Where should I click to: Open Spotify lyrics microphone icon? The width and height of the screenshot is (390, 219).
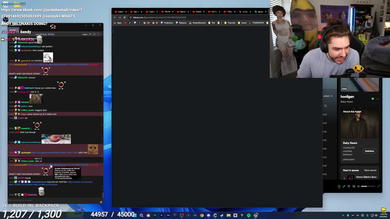tap(344, 186)
